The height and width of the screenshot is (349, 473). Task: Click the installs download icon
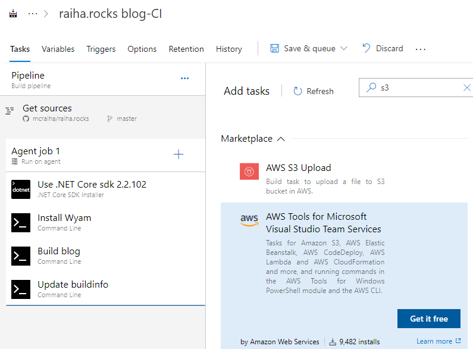coord(333,342)
